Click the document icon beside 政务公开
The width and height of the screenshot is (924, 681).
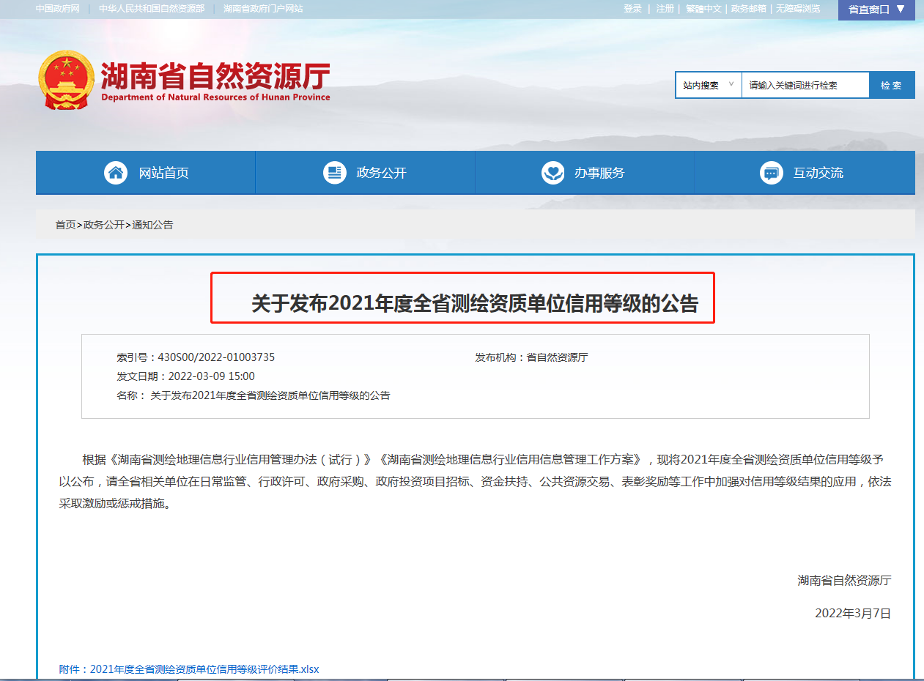click(335, 173)
